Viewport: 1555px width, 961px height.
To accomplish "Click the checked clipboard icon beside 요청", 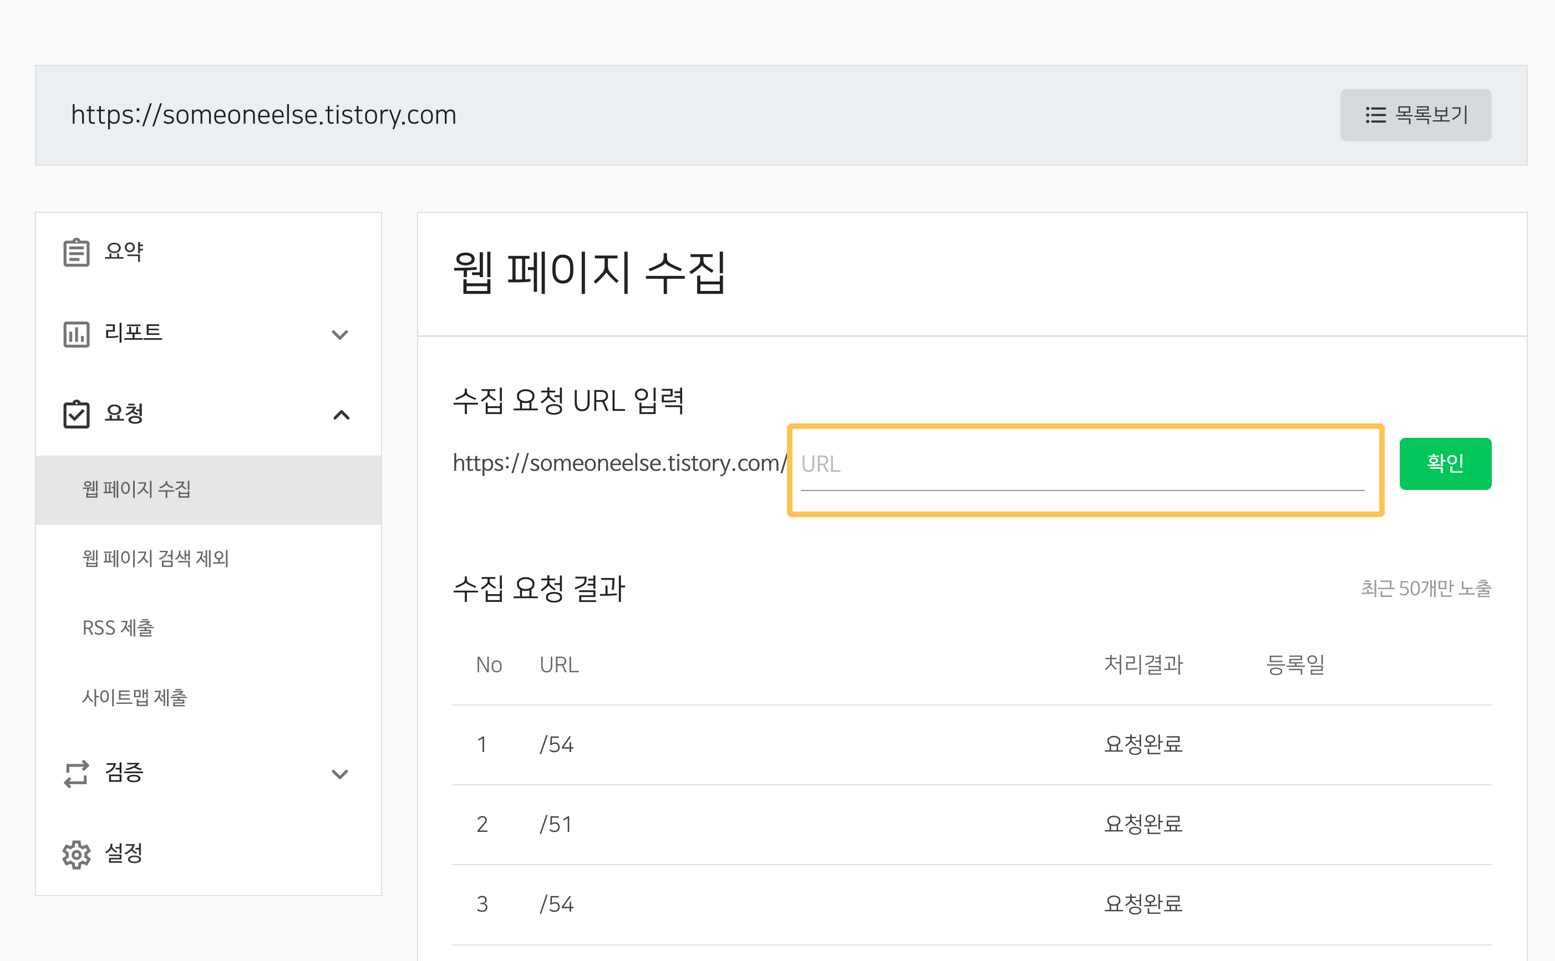I will (77, 415).
